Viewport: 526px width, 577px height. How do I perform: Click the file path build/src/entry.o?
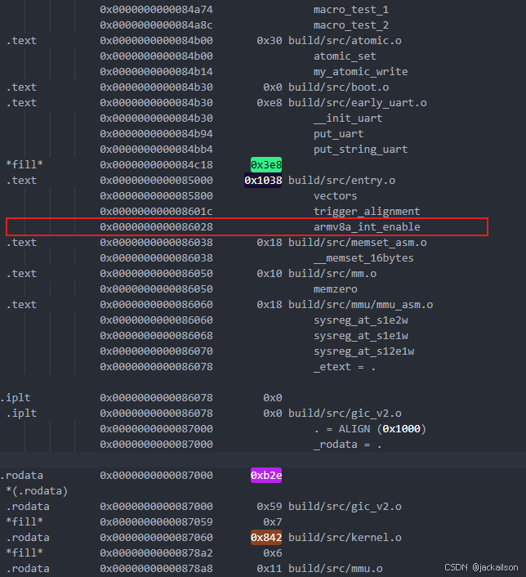coord(341,181)
